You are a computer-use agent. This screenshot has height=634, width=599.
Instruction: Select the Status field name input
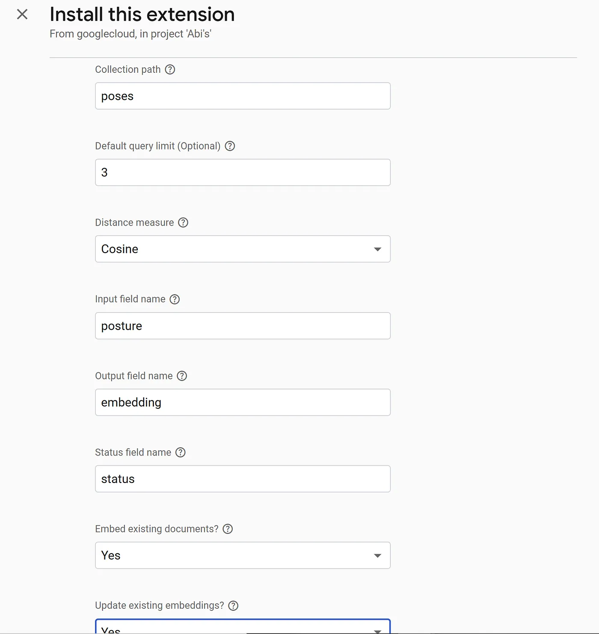click(243, 479)
